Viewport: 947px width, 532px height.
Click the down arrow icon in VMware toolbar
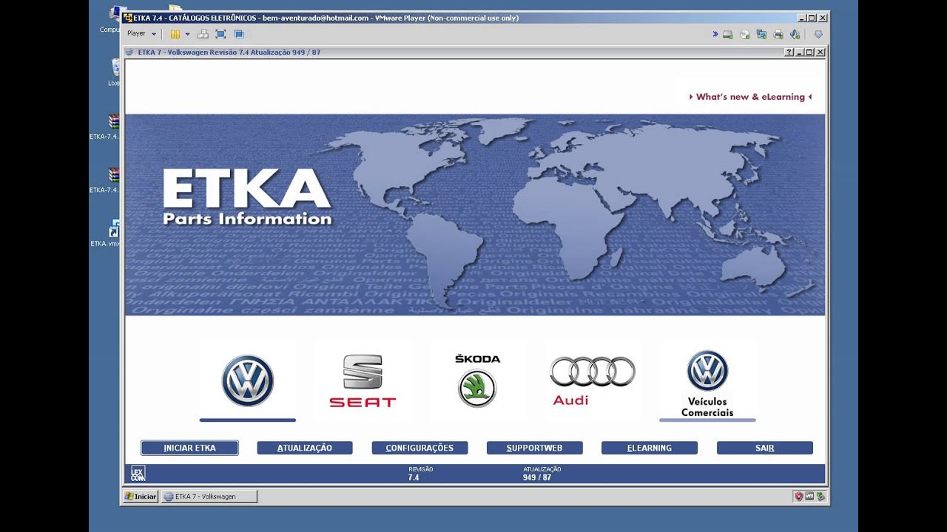tap(818, 34)
